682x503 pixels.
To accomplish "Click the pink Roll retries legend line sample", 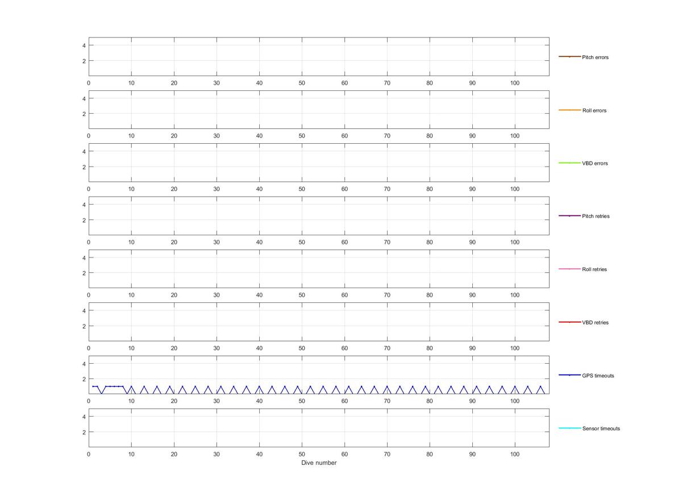I will point(569,269).
